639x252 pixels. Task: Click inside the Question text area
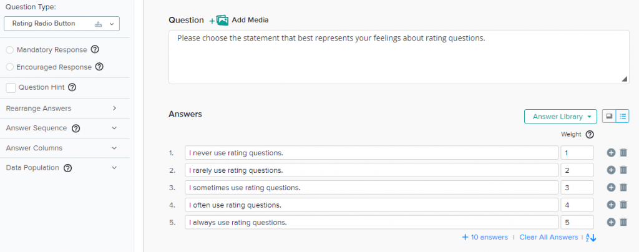coord(399,57)
